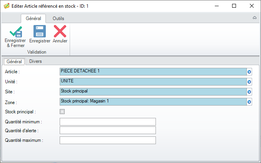Click the Zone field Stock principal: Magasin 1

click(x=153, y=102)
